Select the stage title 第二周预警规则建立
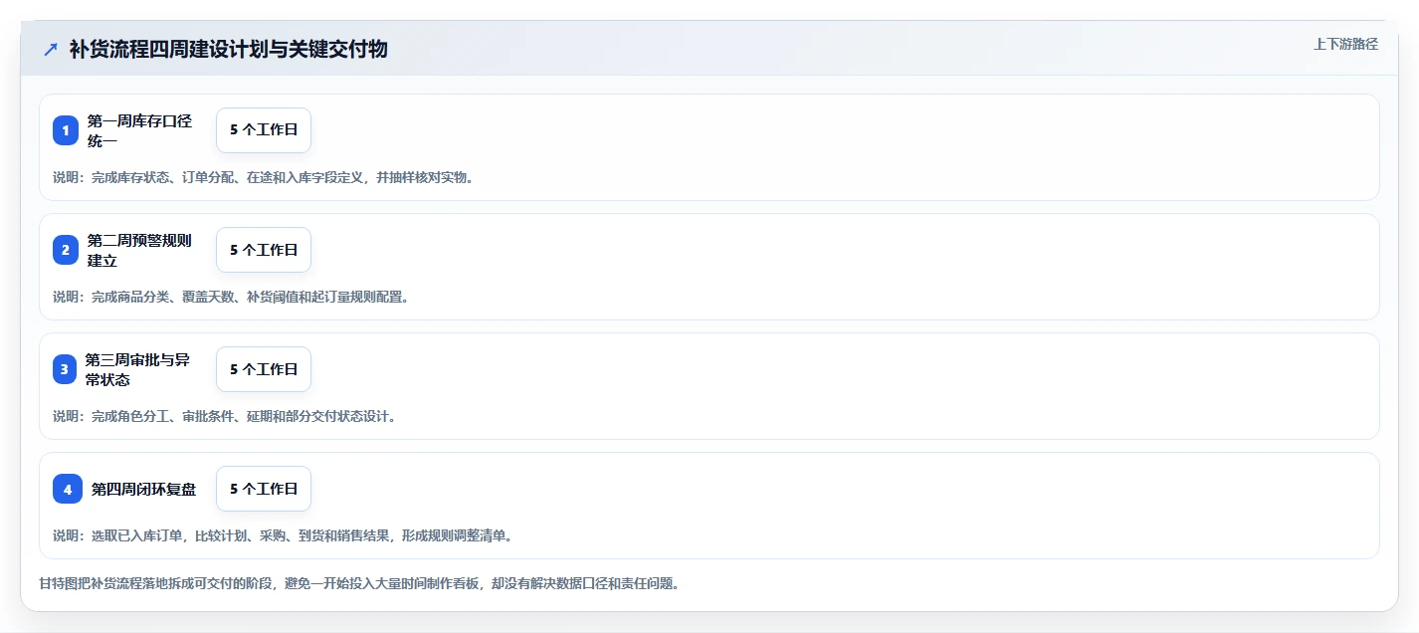1419x633 pixels. (139, 250)
